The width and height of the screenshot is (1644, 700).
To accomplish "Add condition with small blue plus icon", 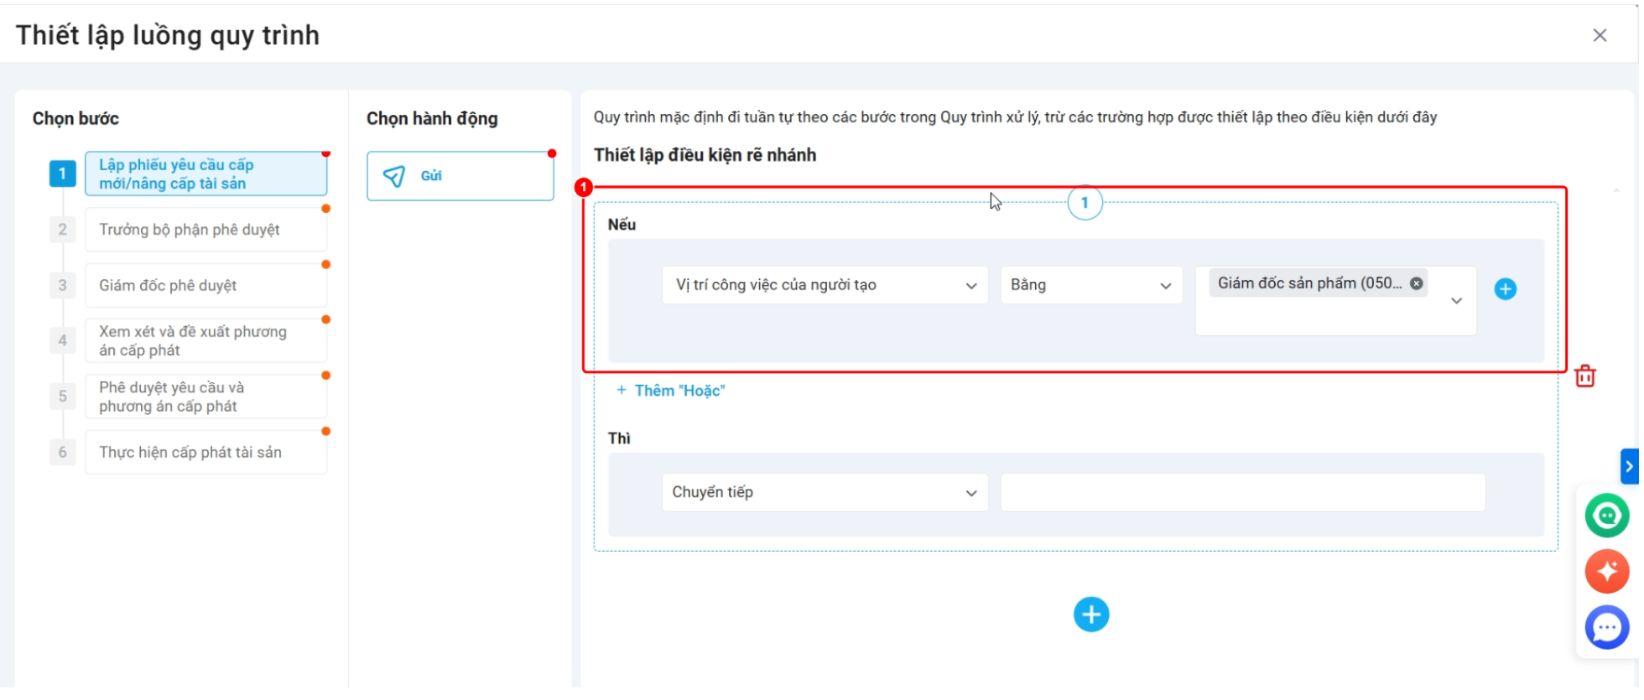I will coord(1505,289).
